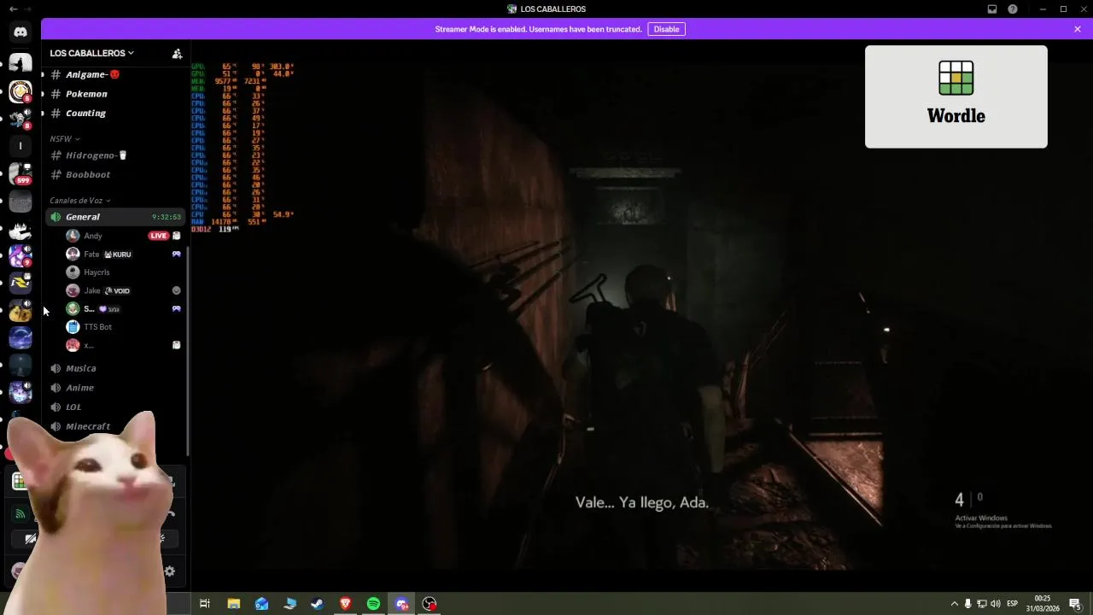
Task: Open server icon with badge 5
Action: point(20,91)
